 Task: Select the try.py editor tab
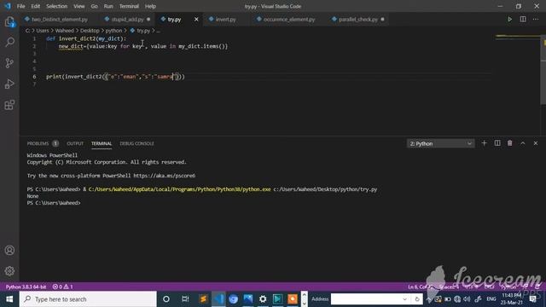point(174,20)
